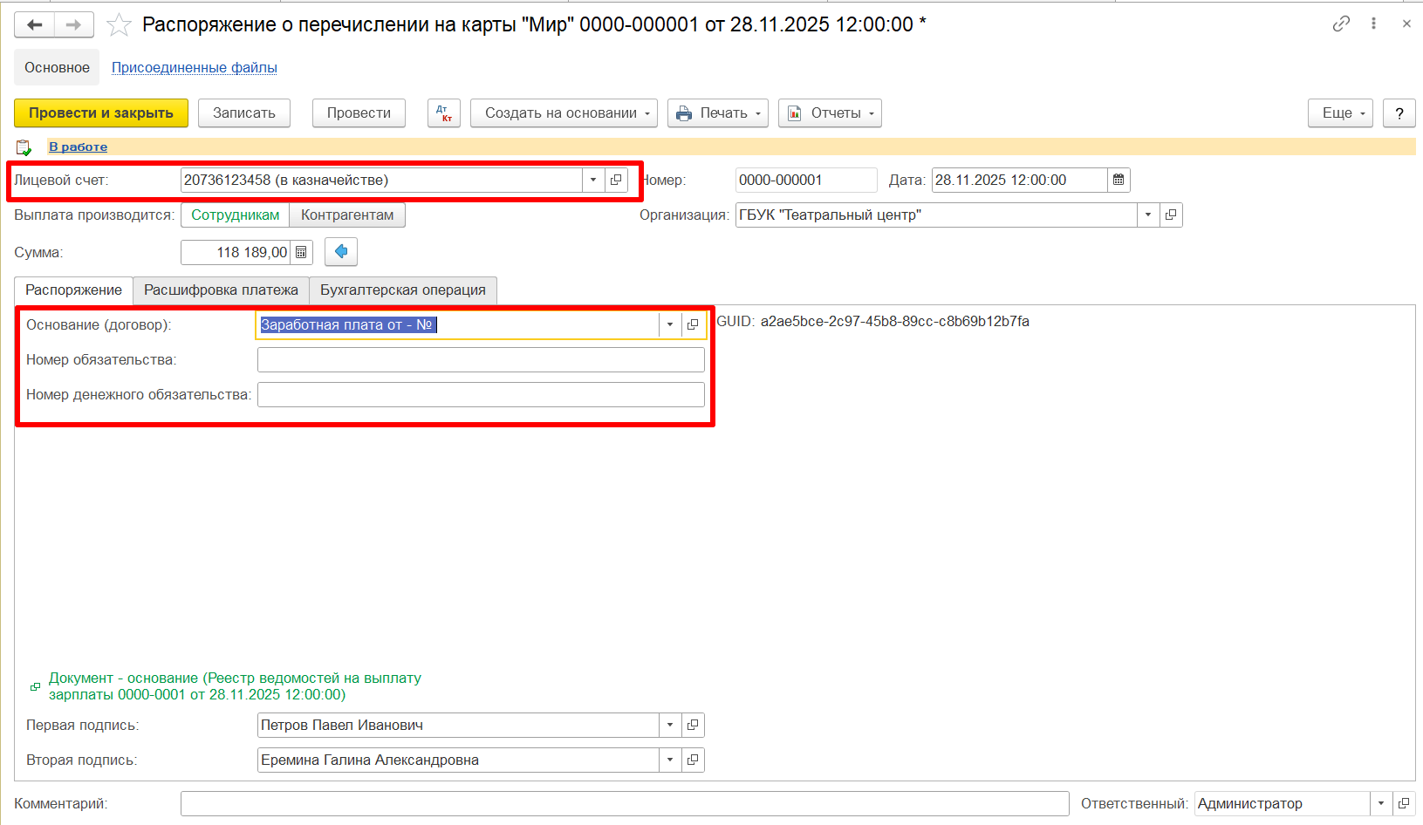Screen dimensions: 1423x825
Task: Click the В работе status link
Action: pos(78,147)
